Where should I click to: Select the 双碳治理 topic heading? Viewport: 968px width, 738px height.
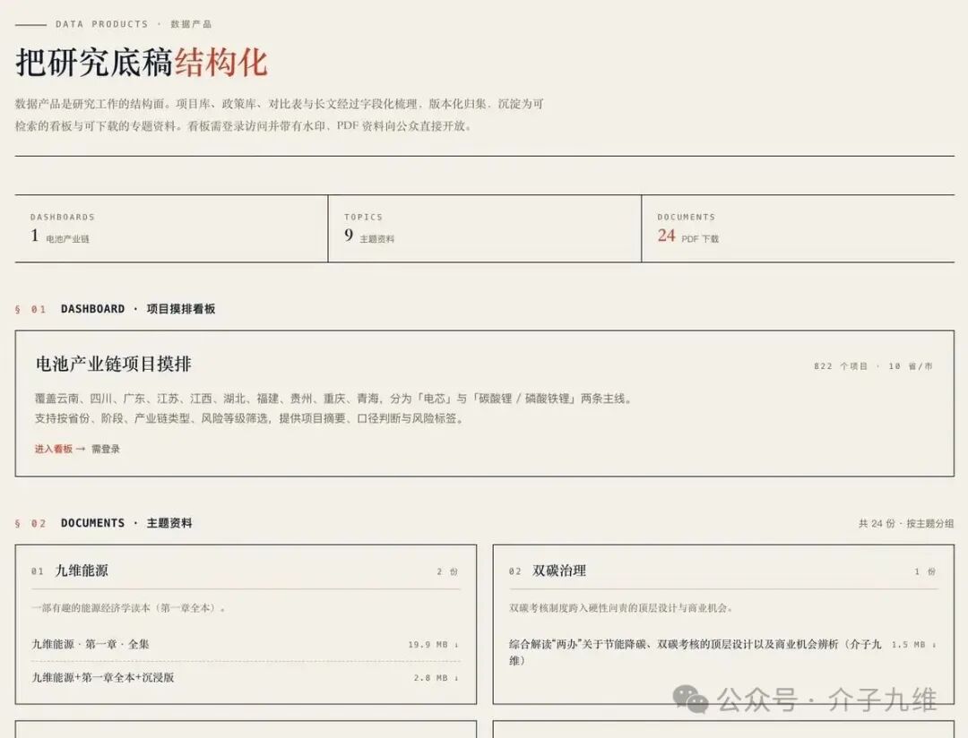click(559, 571)
